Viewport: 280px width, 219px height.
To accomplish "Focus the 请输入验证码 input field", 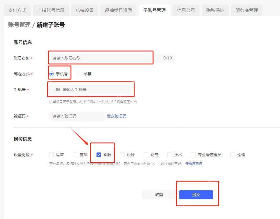I will [77, 116].
